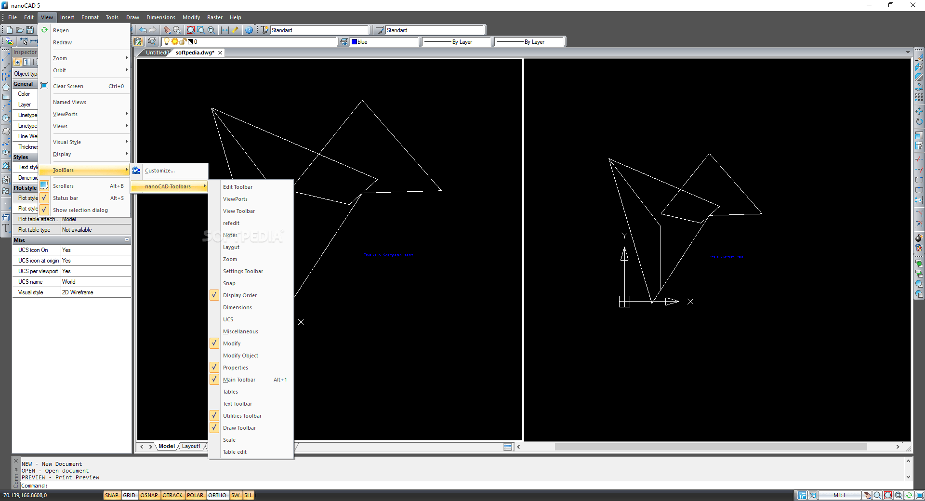This screenshot has height=501, width=925.
Task: Toggle the Status bar option
Action: [x=84, y=198]
